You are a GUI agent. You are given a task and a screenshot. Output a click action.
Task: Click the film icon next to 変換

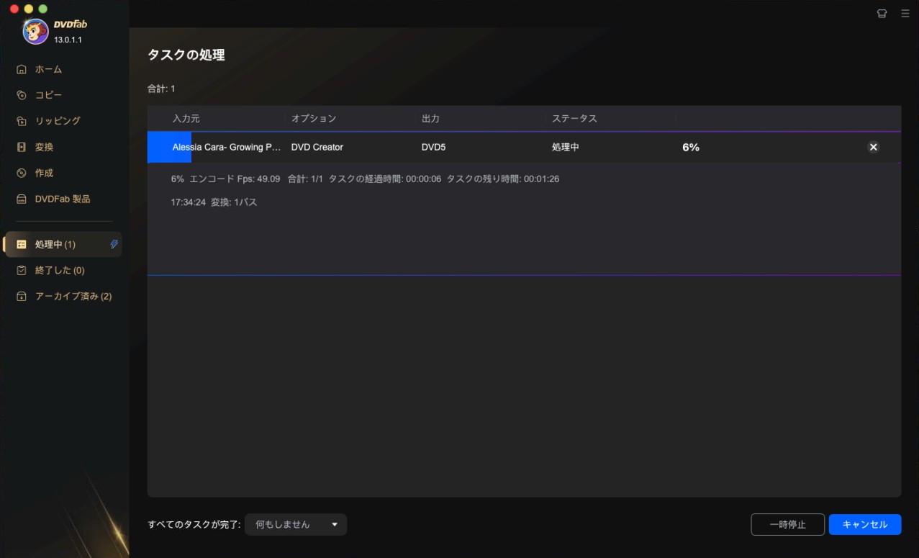(22, 147)
